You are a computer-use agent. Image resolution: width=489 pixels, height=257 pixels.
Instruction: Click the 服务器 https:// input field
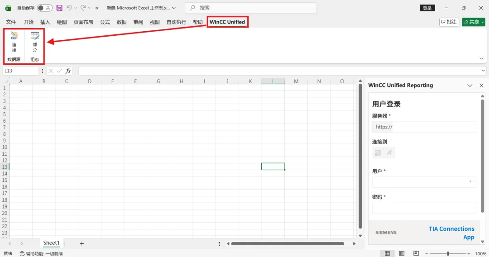pyautogui.click(x=424, y=127)
